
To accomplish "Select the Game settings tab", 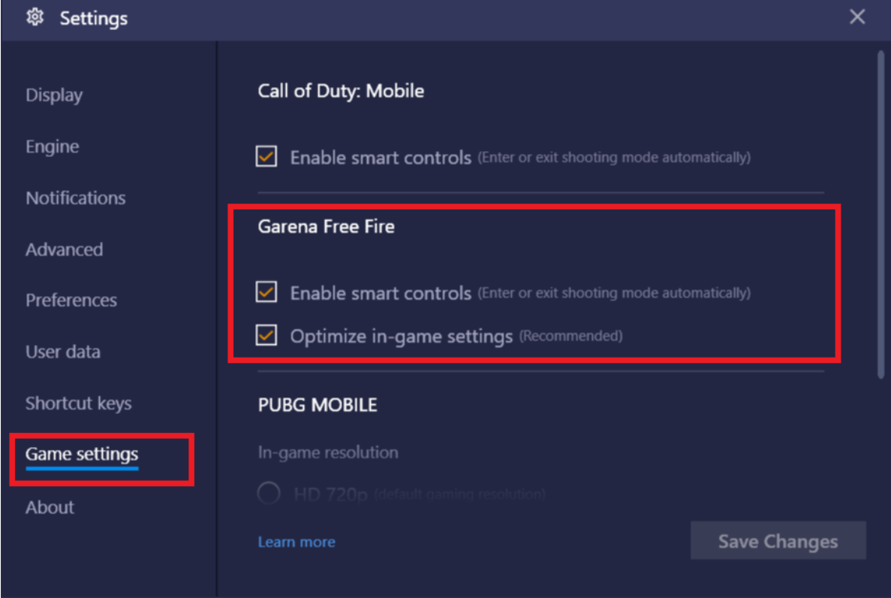I will click(x=82, y=454).
